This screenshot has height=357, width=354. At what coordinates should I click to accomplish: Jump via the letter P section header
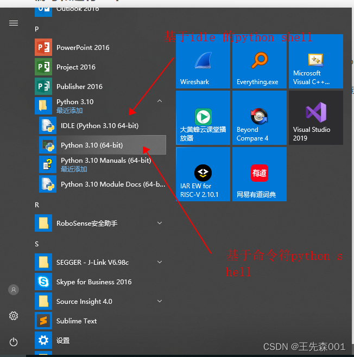[x=37, y=29]
